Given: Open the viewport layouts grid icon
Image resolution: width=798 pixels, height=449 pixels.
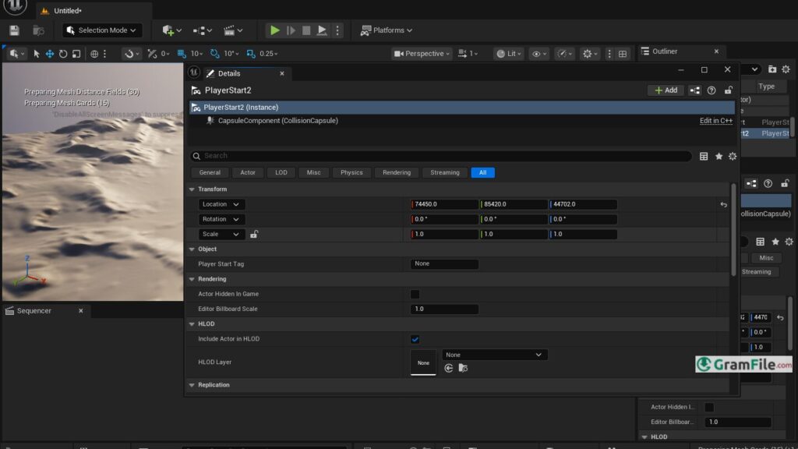Looking at the screenshot, I should point(623,54).
